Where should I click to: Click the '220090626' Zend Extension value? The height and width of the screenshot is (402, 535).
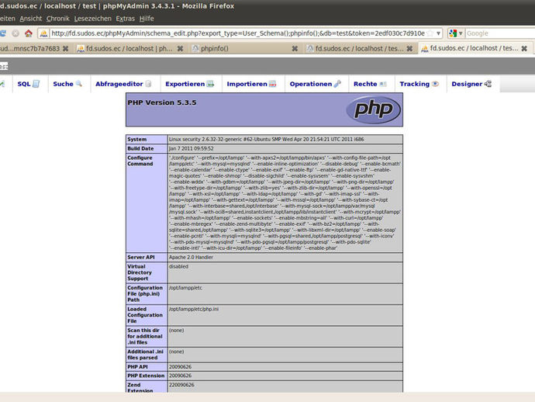[181, 385]
